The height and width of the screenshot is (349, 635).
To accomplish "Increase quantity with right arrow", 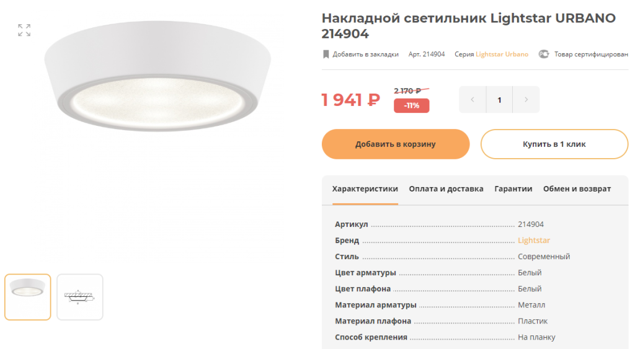I will pyautogui.click(x=526, y=100).
